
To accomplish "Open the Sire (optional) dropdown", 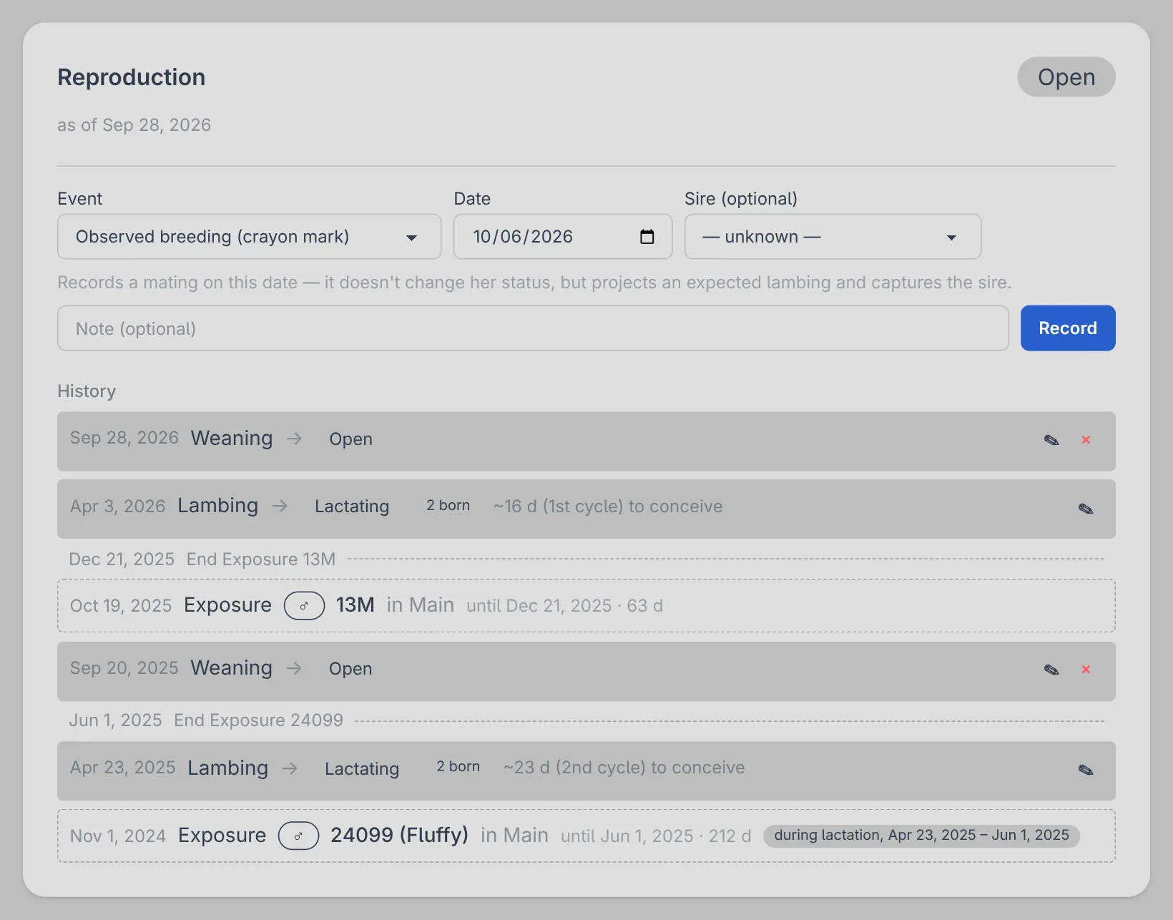I will 833,237.
